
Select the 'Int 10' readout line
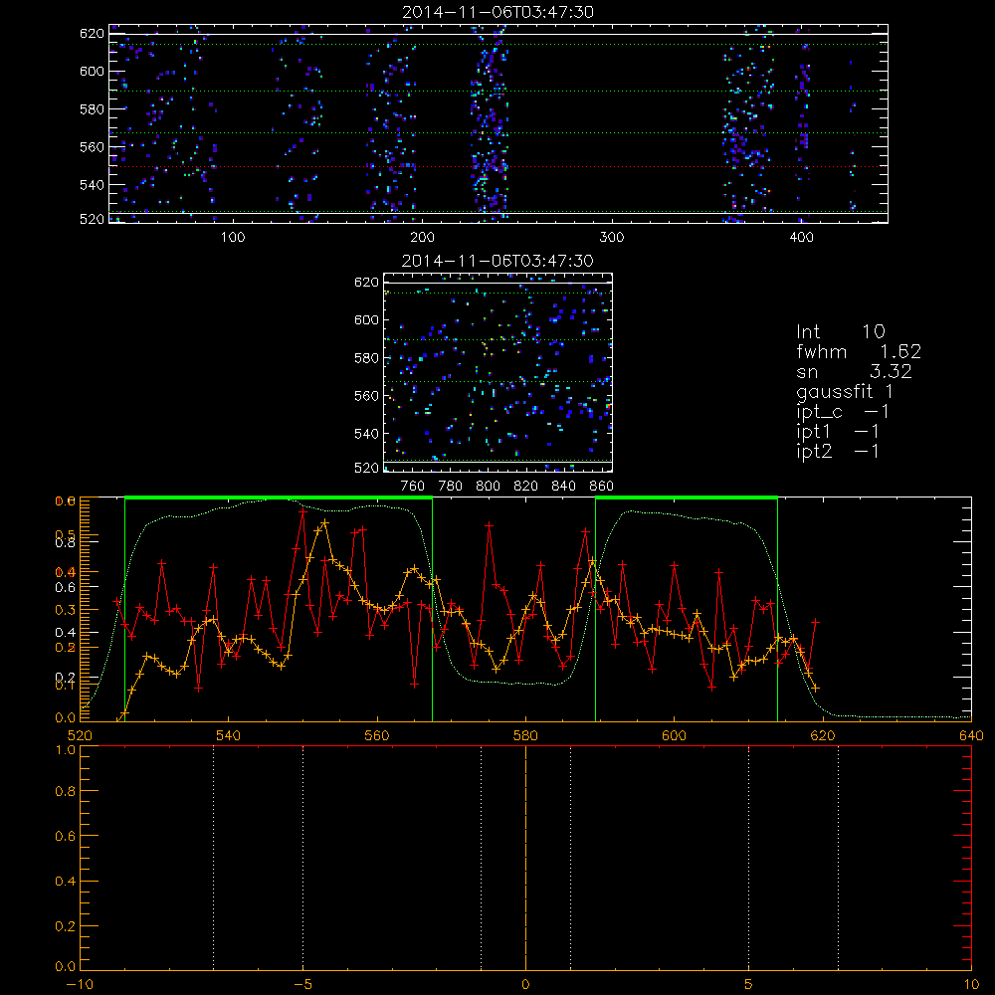tap(841, 332)
